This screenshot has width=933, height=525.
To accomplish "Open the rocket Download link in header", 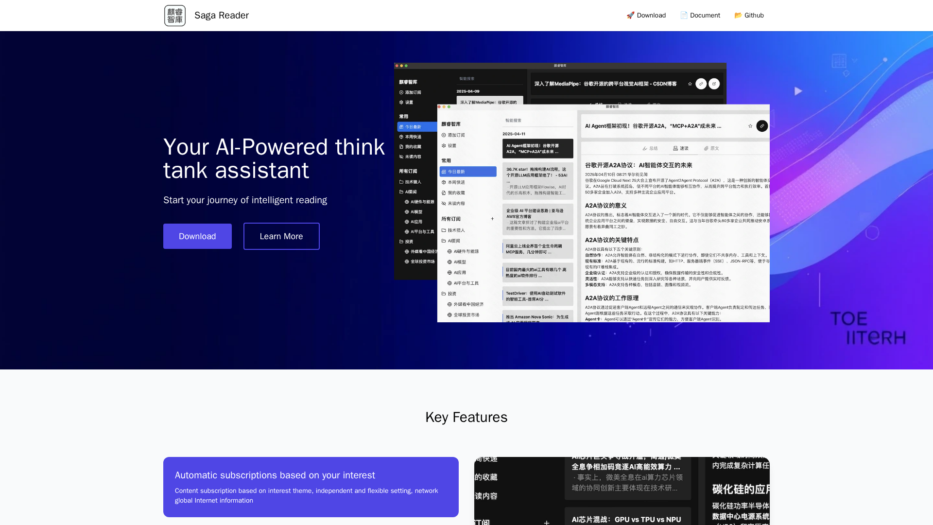I will tap(646, 16).
